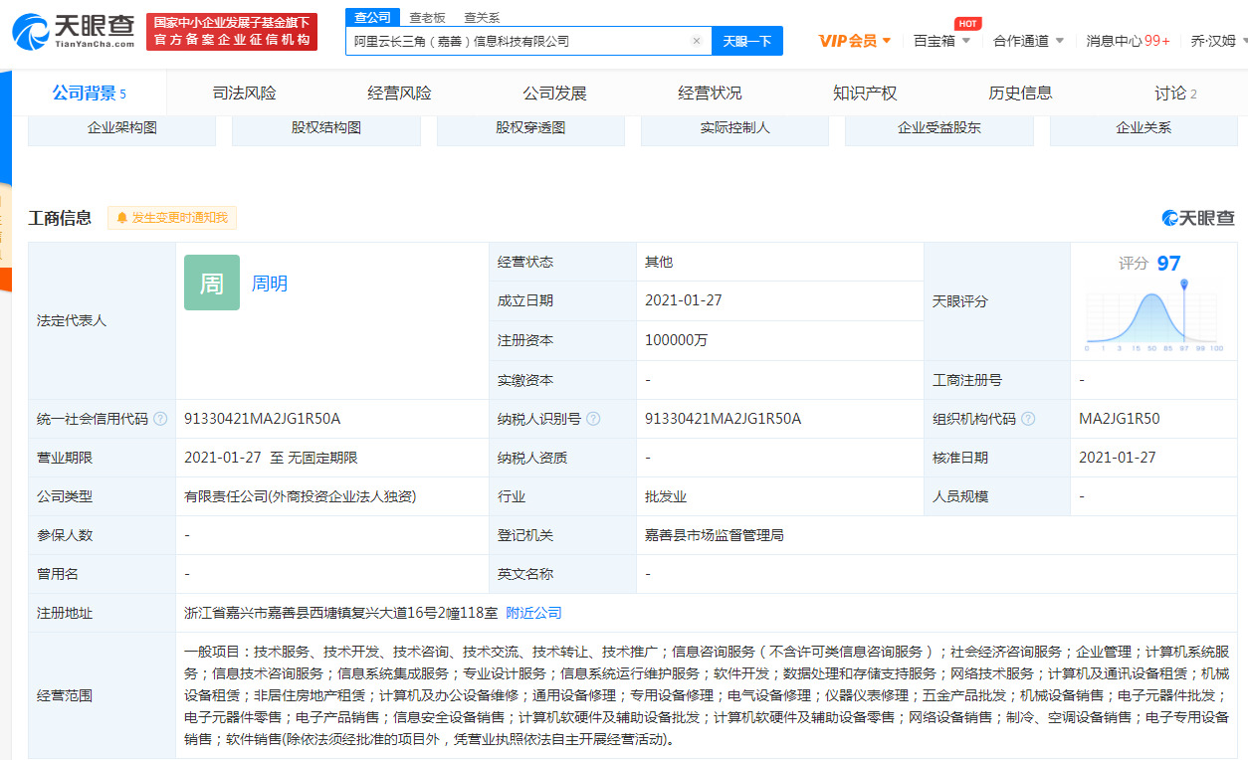Image resolution: width=1248 pixels, height=760 pixels.
Task: Click the registered capital value 100000万
Action: tap(676, 340)
